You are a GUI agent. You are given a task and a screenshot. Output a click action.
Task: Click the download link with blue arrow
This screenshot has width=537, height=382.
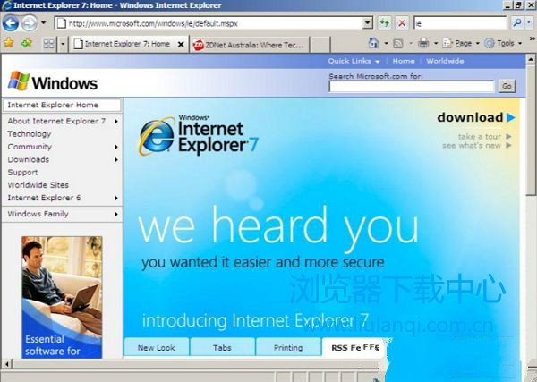[476, 117]
